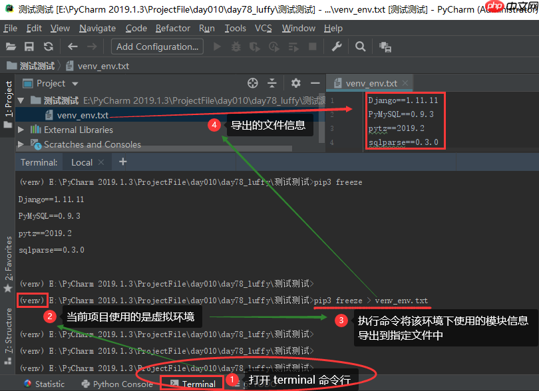Toggle the Z: Structure side tool window
This screenshot has width=539, height=391.
click(8, 336)
